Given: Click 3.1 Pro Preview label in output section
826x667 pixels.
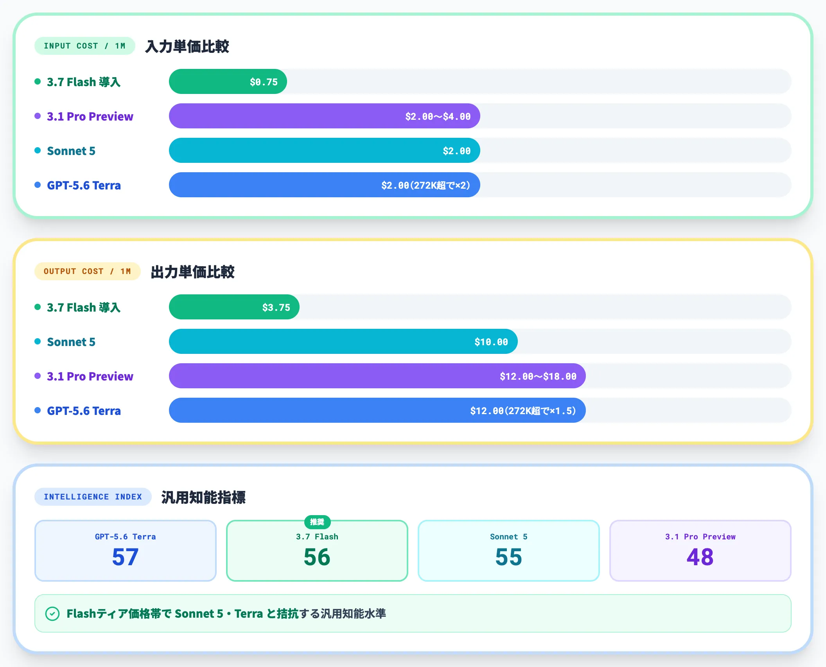Looking at the screenshot, I should 90,376.
